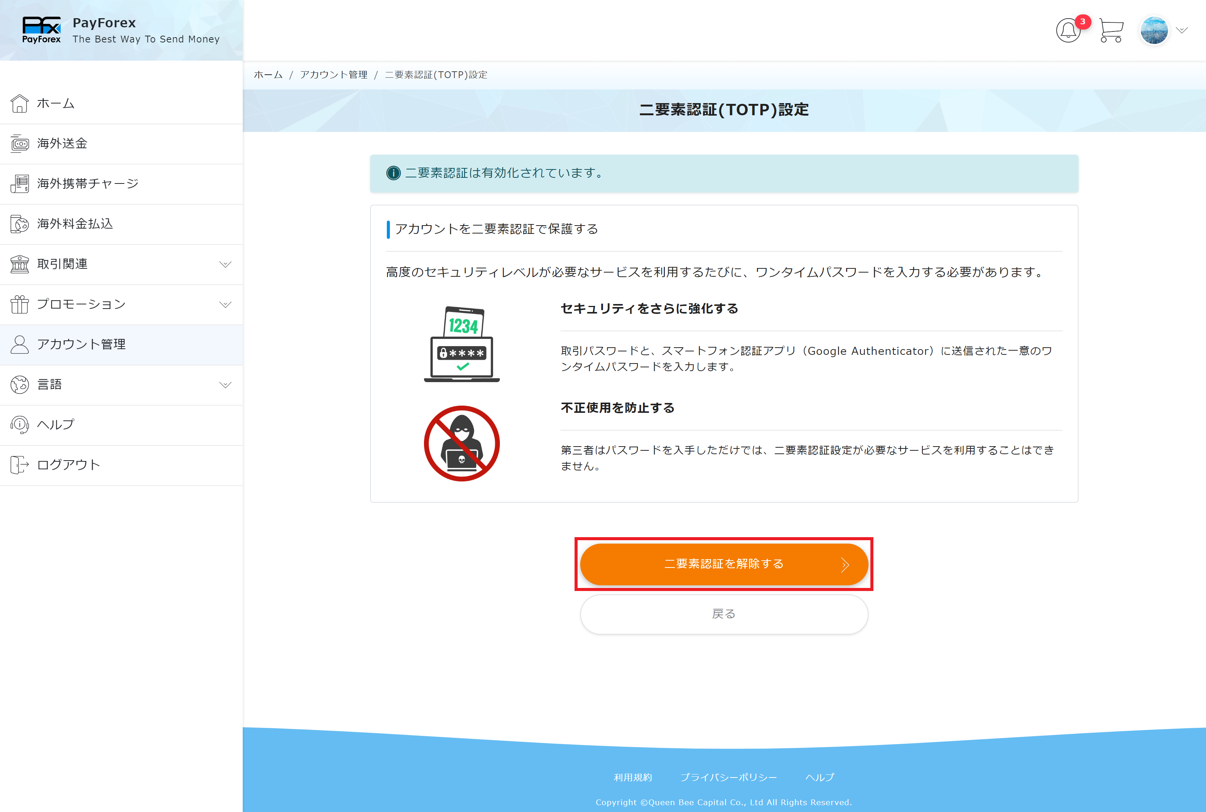Image resolution: width=1206 pixels, height=812 pixels.
Task: Click the info icon in the alert banner
Action: click(x=393, y=173)
